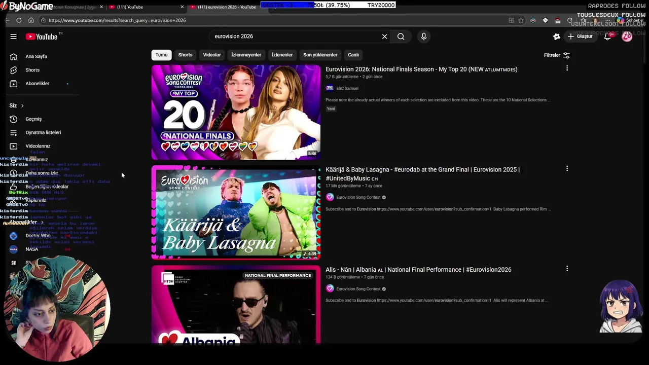Click the browser address bar URL

point(117,20)
